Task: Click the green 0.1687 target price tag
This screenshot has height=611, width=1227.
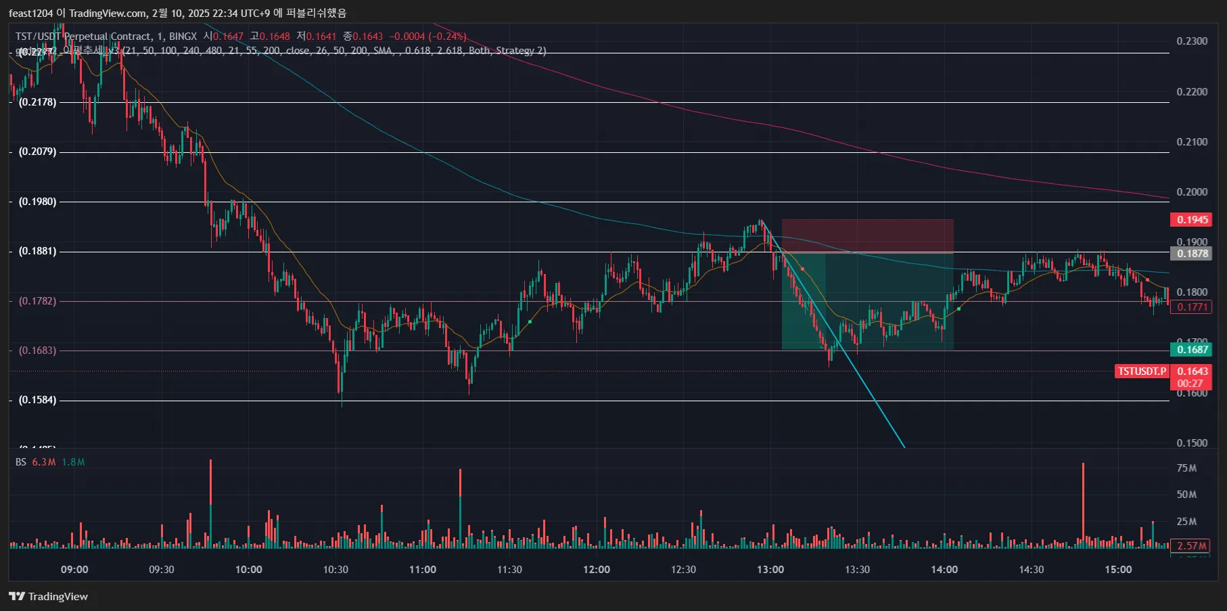Action: [1191, 350]
